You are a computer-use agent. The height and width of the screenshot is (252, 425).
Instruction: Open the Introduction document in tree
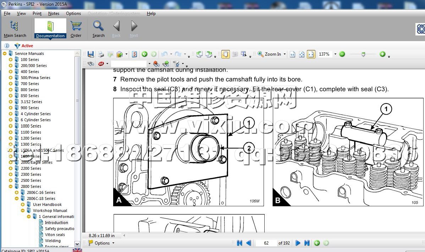point(56,223)
